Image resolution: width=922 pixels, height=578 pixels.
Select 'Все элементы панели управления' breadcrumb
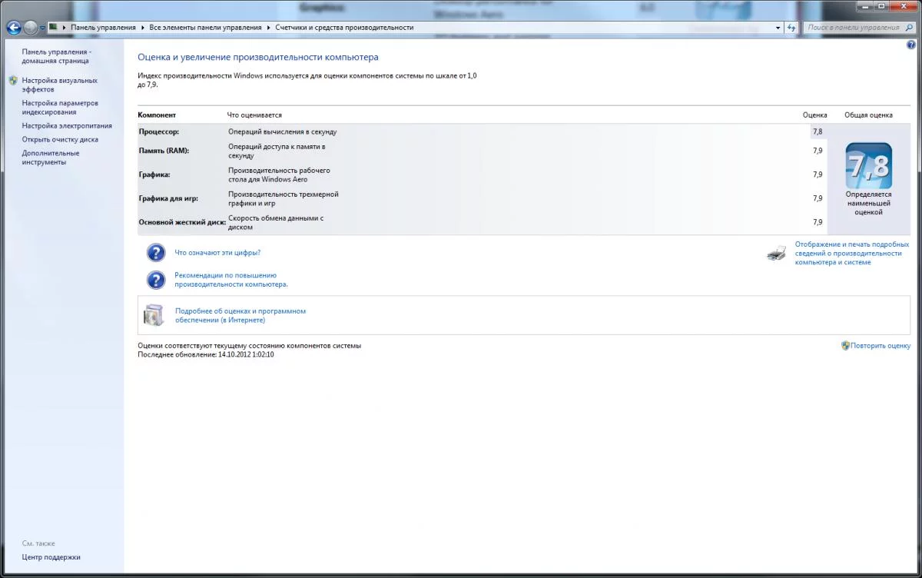[205, 27]
